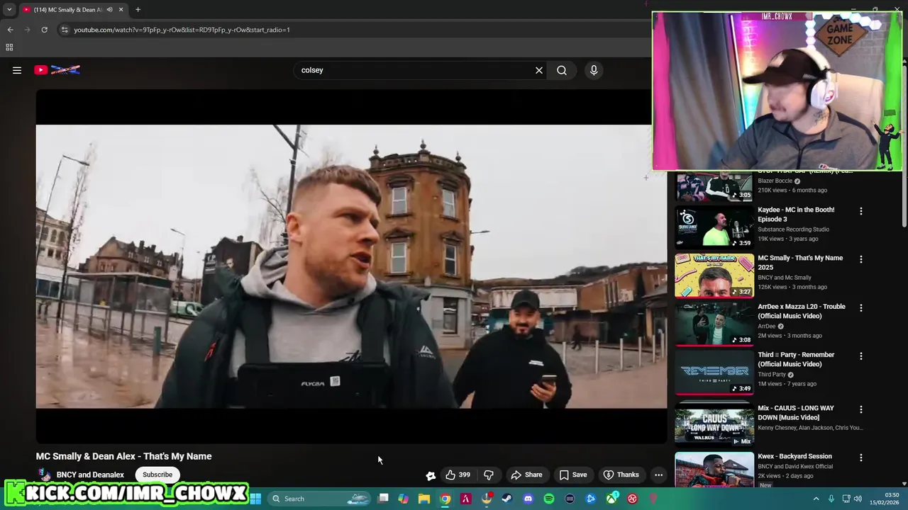Open options for Kaydee - MC in the Booth
The height and width of the screenshot is (510, 908).
[861, 211]
